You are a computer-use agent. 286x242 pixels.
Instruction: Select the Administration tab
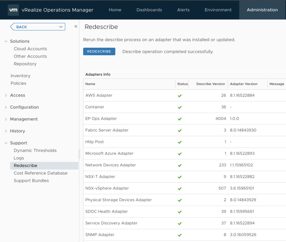262,10
